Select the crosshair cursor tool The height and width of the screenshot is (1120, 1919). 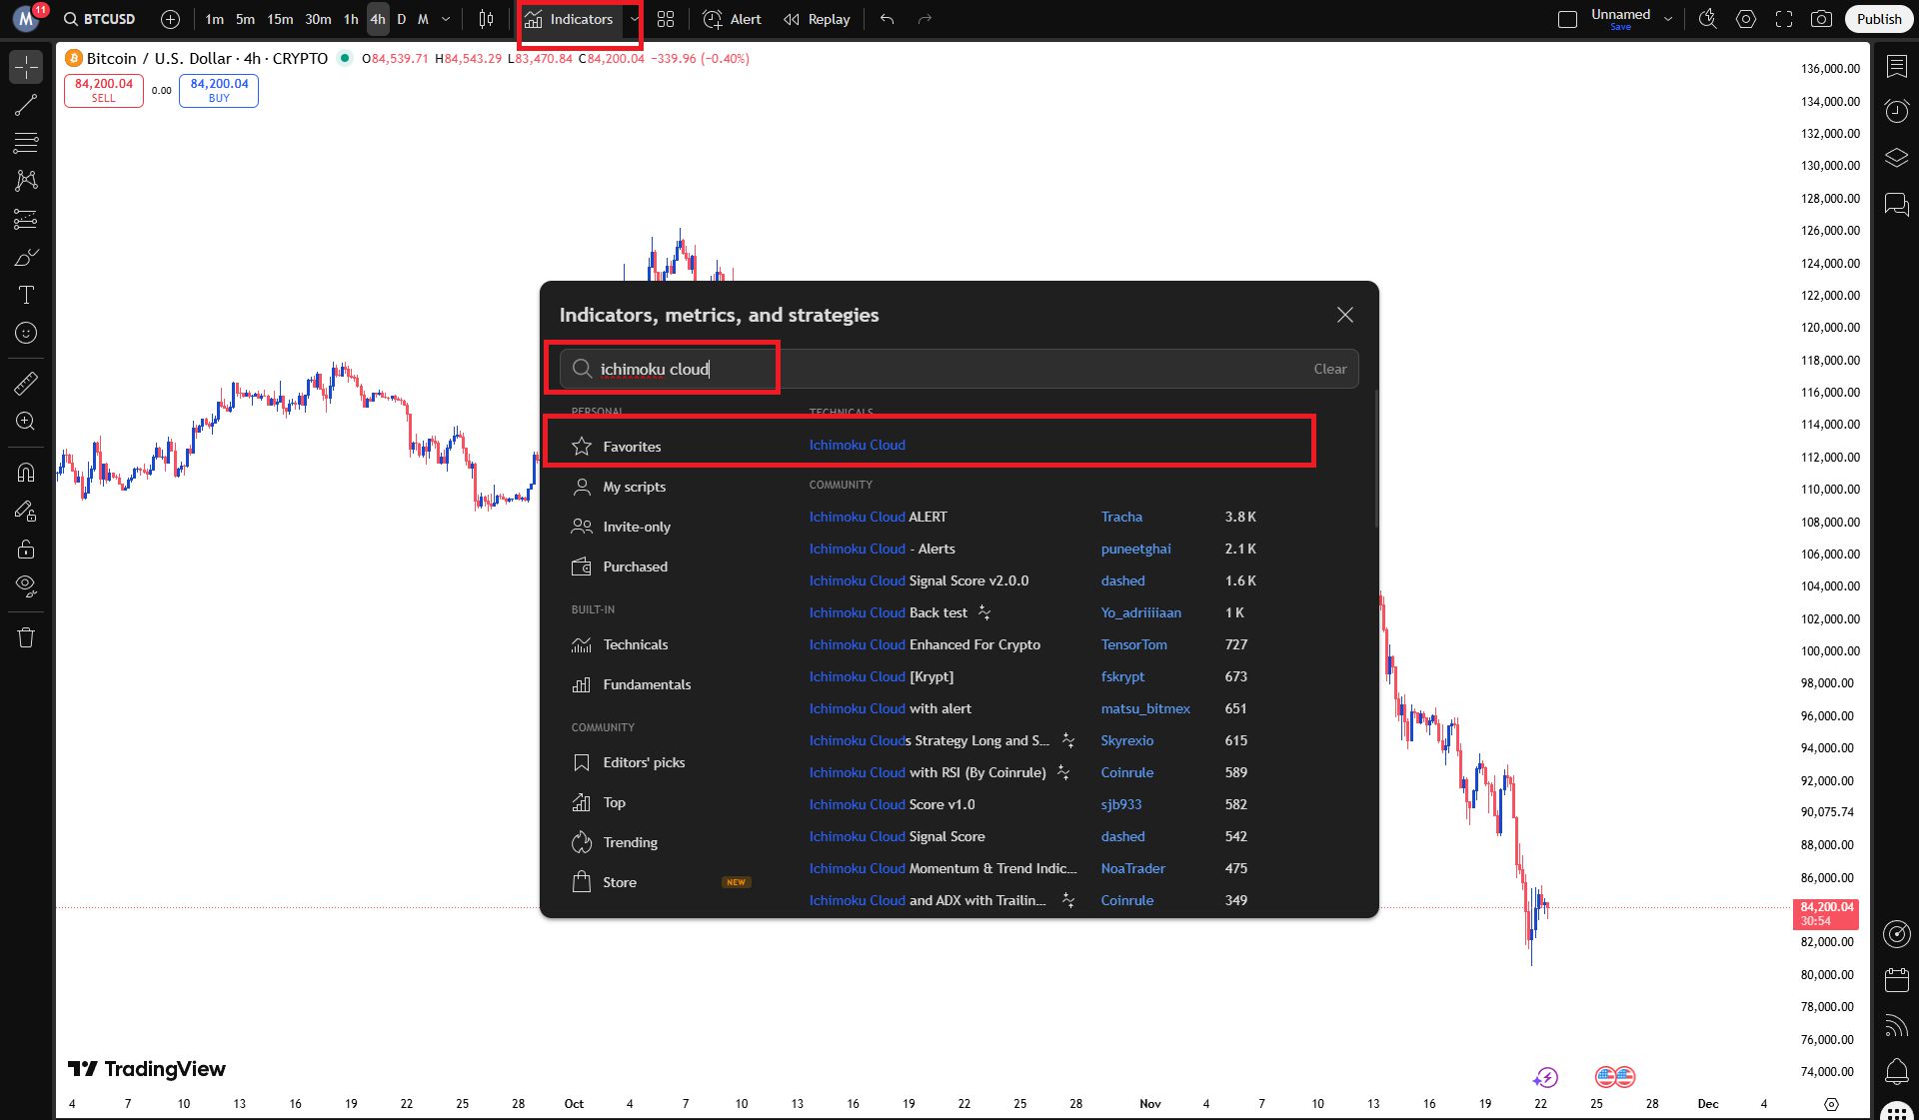(x=26, y=67)
